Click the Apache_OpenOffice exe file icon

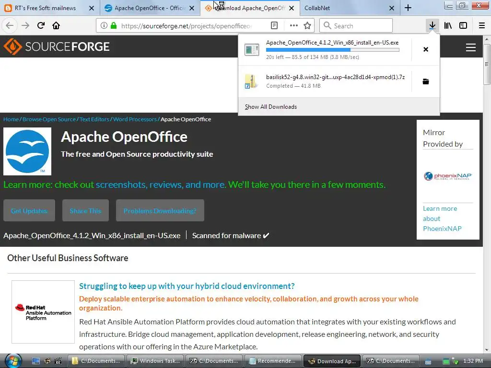point(252,49)
